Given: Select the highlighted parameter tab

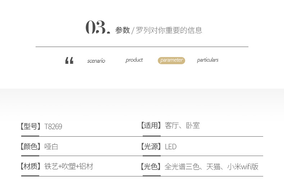Looking at the screenshot, I should click(171, 60).
